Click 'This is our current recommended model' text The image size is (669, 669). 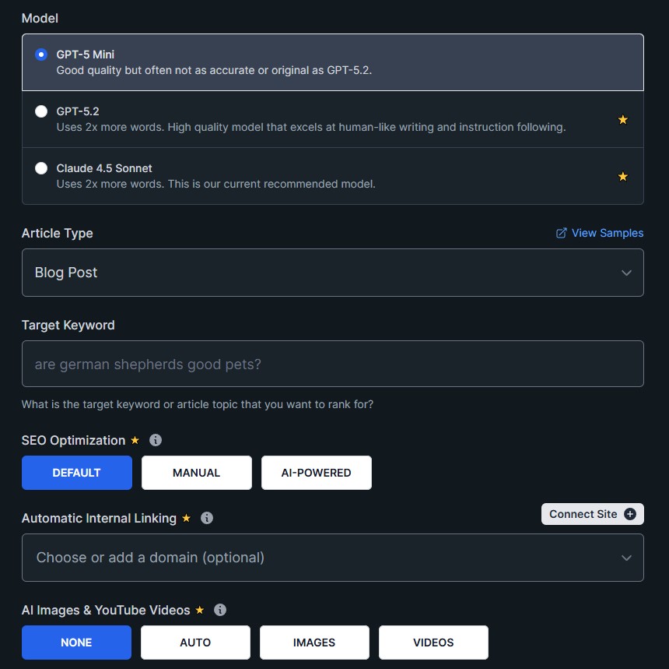[x=271, y=184]
